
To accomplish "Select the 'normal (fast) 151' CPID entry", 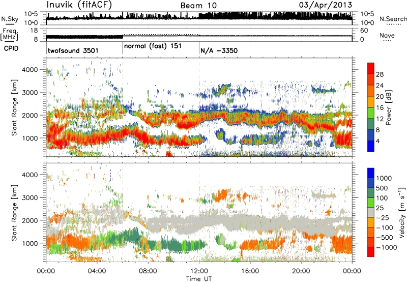I will click(x=153, y=46).
